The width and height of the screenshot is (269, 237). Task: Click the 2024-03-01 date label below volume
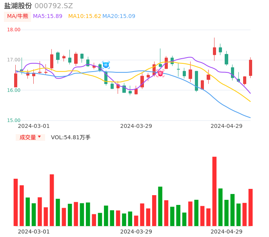coord(34,232)
